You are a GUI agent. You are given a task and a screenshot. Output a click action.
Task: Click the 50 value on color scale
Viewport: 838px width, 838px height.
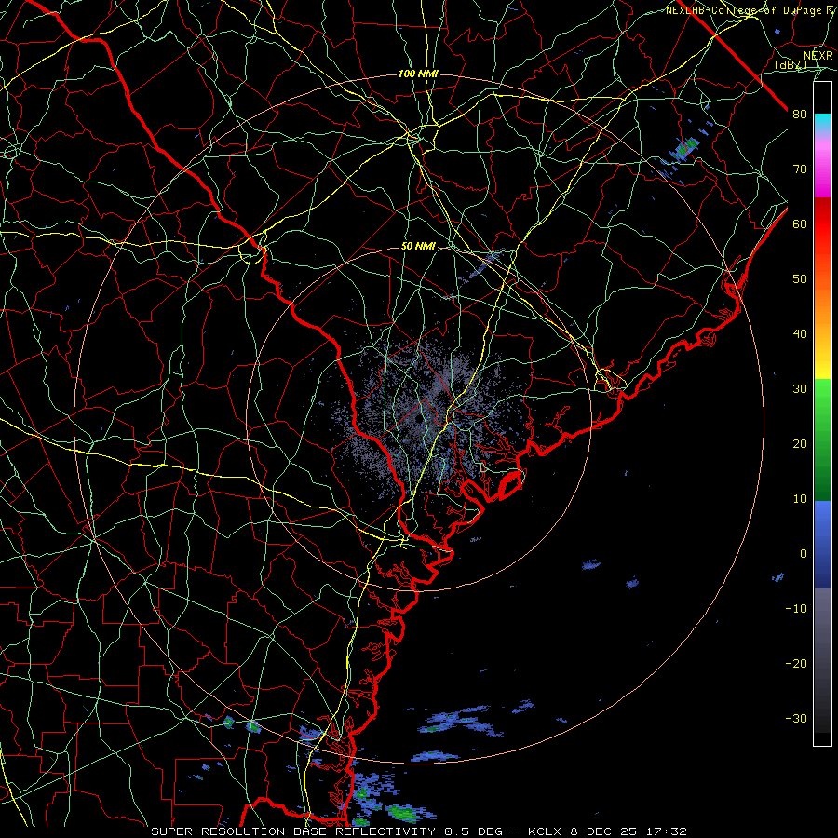click(800, 279)
